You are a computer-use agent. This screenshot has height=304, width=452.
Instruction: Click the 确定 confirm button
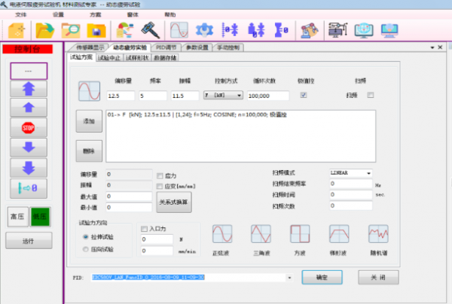322,277
